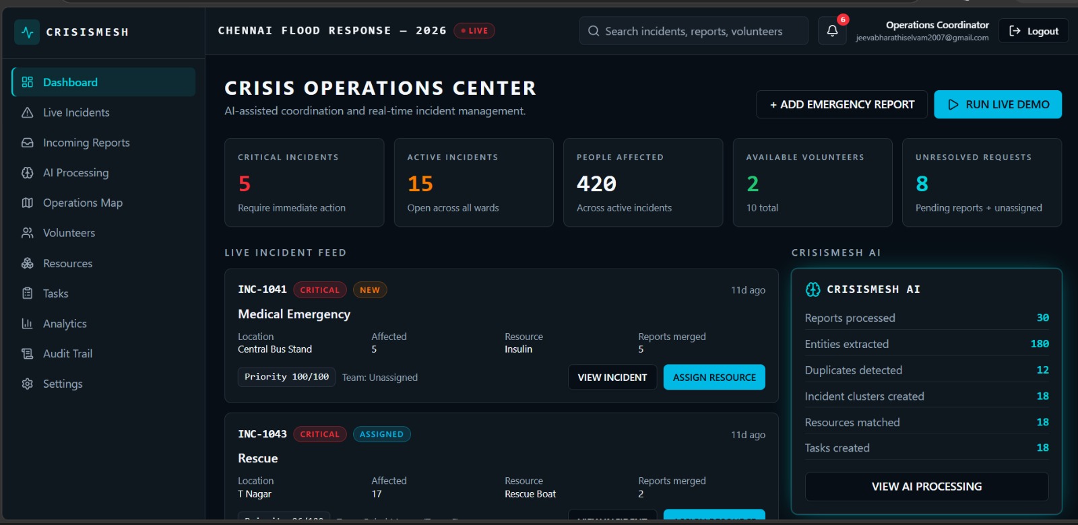Click the Logout button
The height and width of the screenshot is (525, 1078).
click(1034, 31)
